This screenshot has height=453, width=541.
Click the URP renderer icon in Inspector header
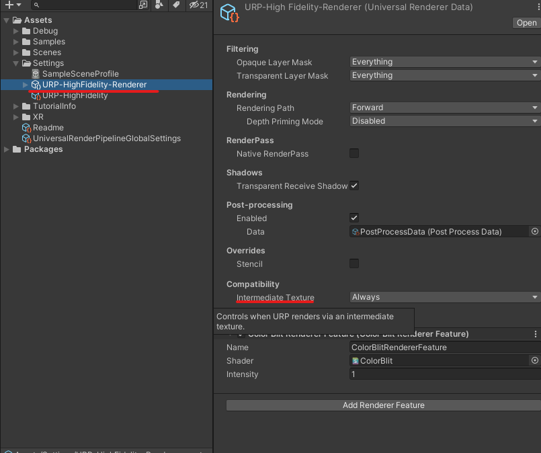[229, 13]
